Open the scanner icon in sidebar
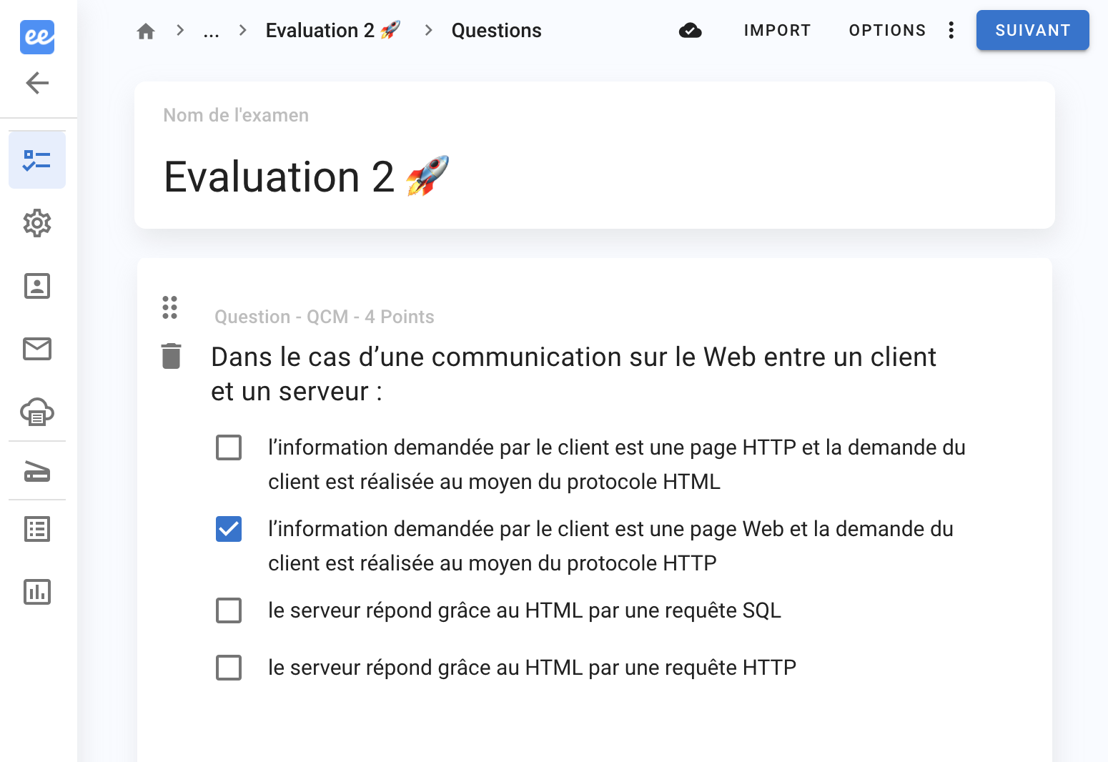 pos(37,472)
